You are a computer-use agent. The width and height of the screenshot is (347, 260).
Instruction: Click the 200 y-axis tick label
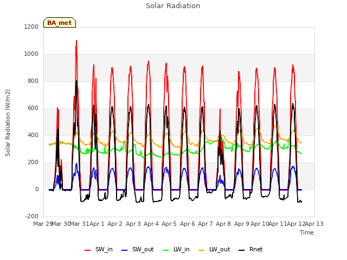click(33, 162)
